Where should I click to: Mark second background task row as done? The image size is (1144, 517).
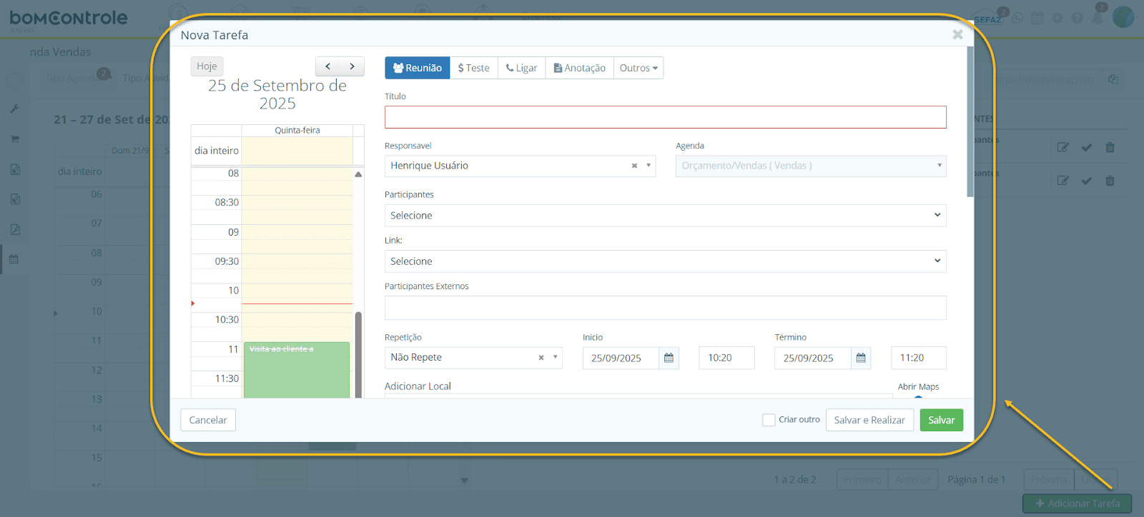[x=1087, y=181]
